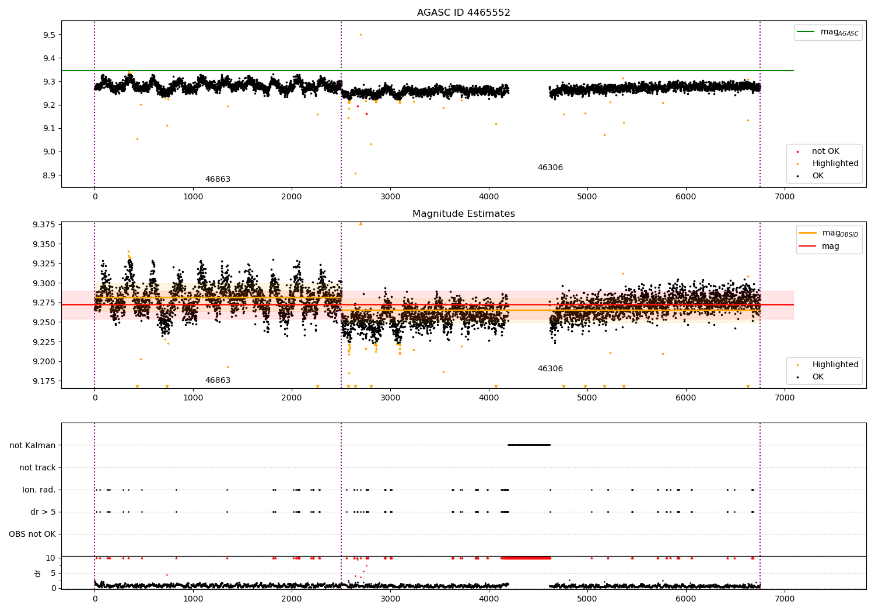875x612 pixels.
Task: Click the 8.9 tick label on top plot
Action: (x=49, y=175)
